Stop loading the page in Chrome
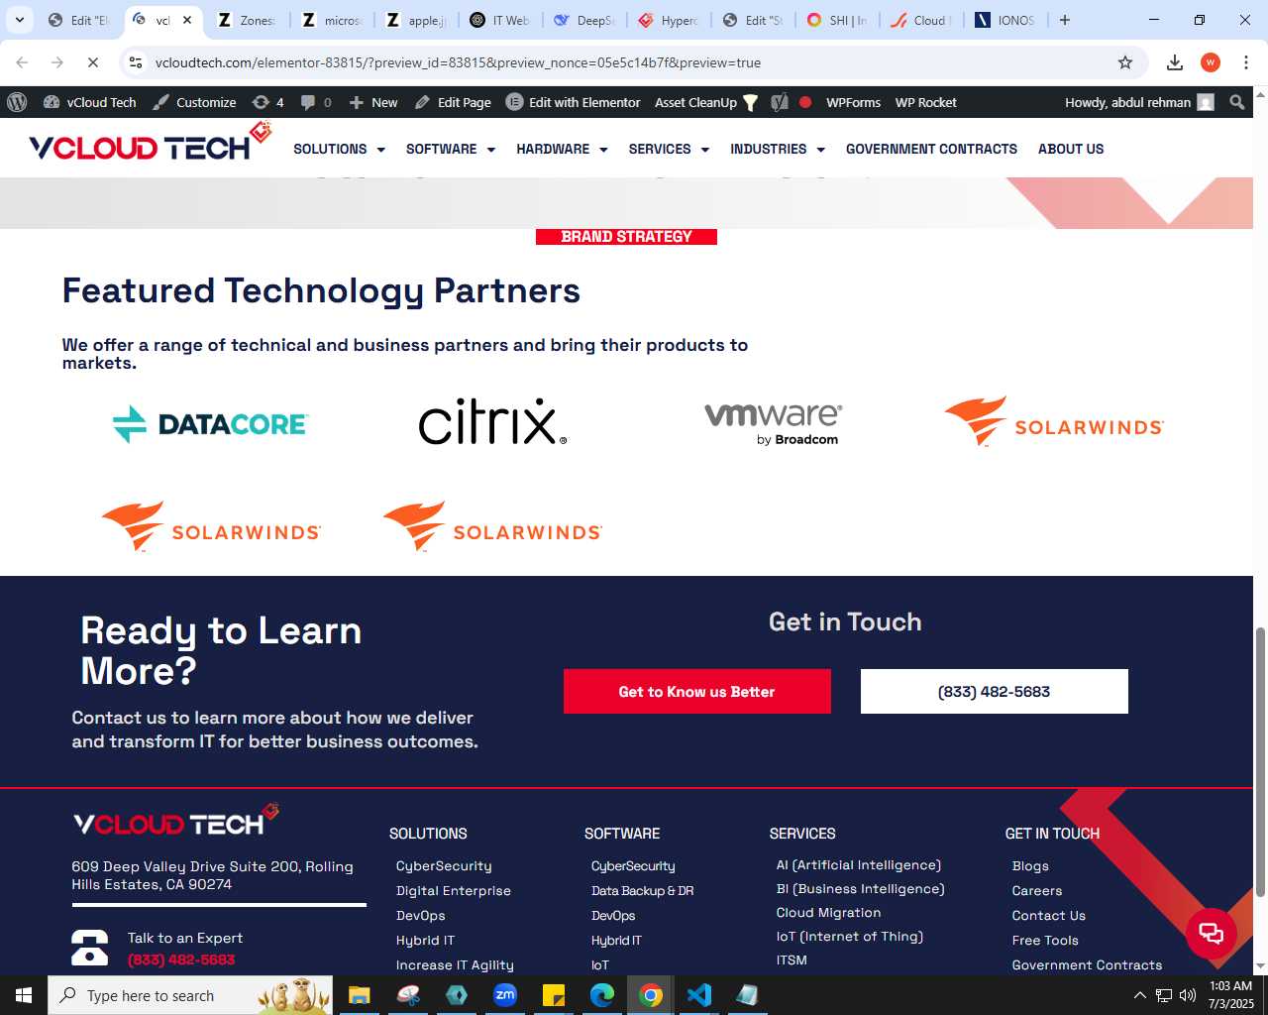Screen dimensions: 1268x1015 (x=92, y=62)
